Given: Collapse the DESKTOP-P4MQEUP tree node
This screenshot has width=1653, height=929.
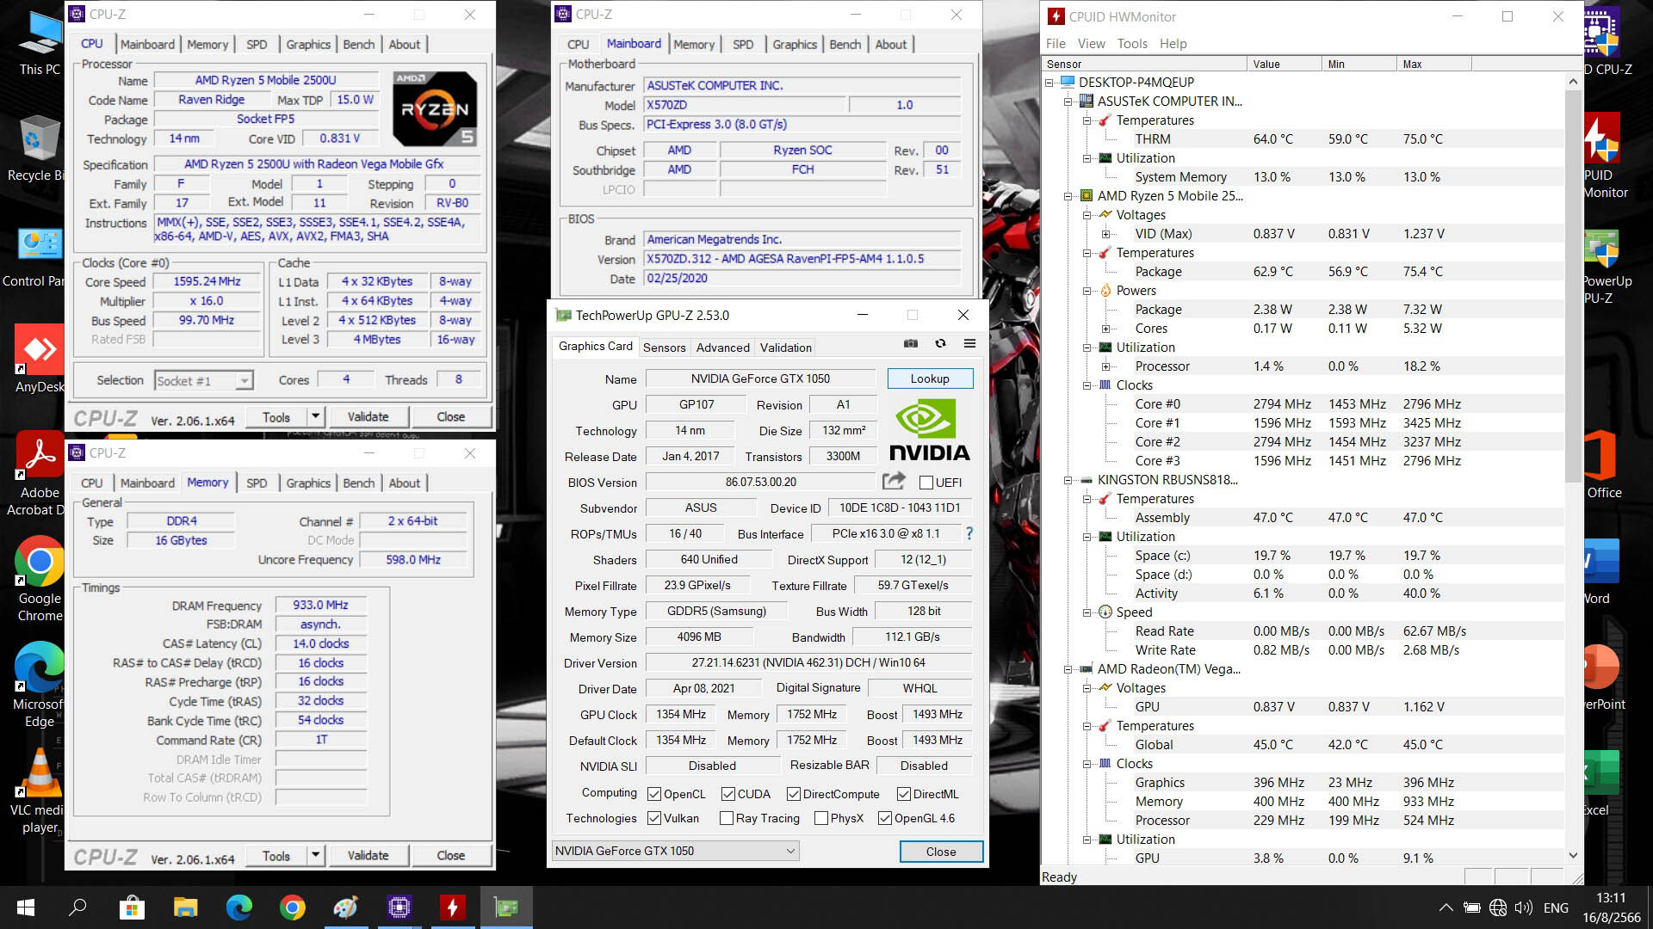Looking at the screenshot, I should point(1049,83).
